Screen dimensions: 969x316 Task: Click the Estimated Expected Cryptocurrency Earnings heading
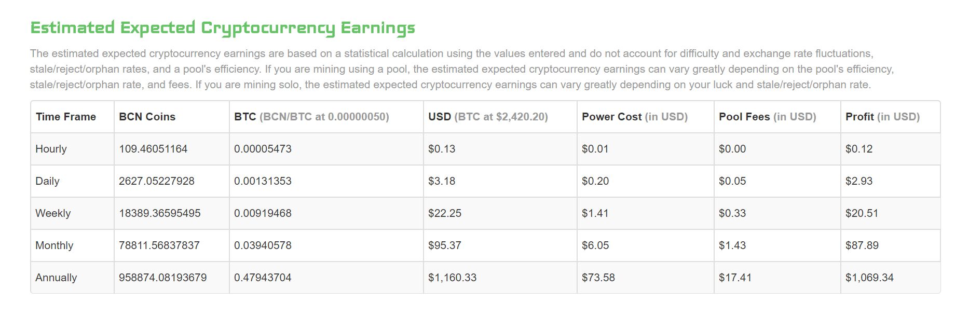click(x=223, y=28)
